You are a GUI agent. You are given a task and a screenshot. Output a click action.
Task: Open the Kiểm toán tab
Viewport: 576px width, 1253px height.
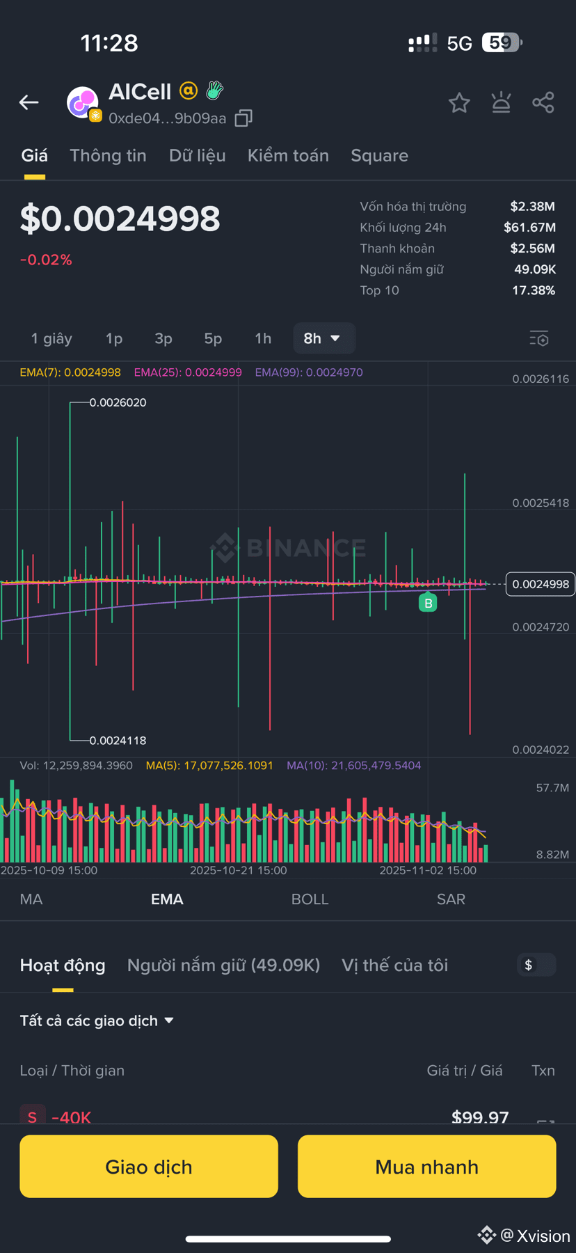tap(288, 155)
